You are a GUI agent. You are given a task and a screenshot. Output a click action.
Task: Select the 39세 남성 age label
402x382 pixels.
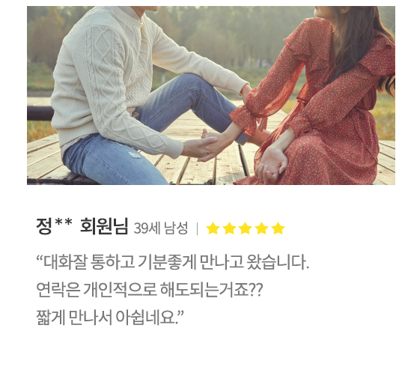[161, 228]
